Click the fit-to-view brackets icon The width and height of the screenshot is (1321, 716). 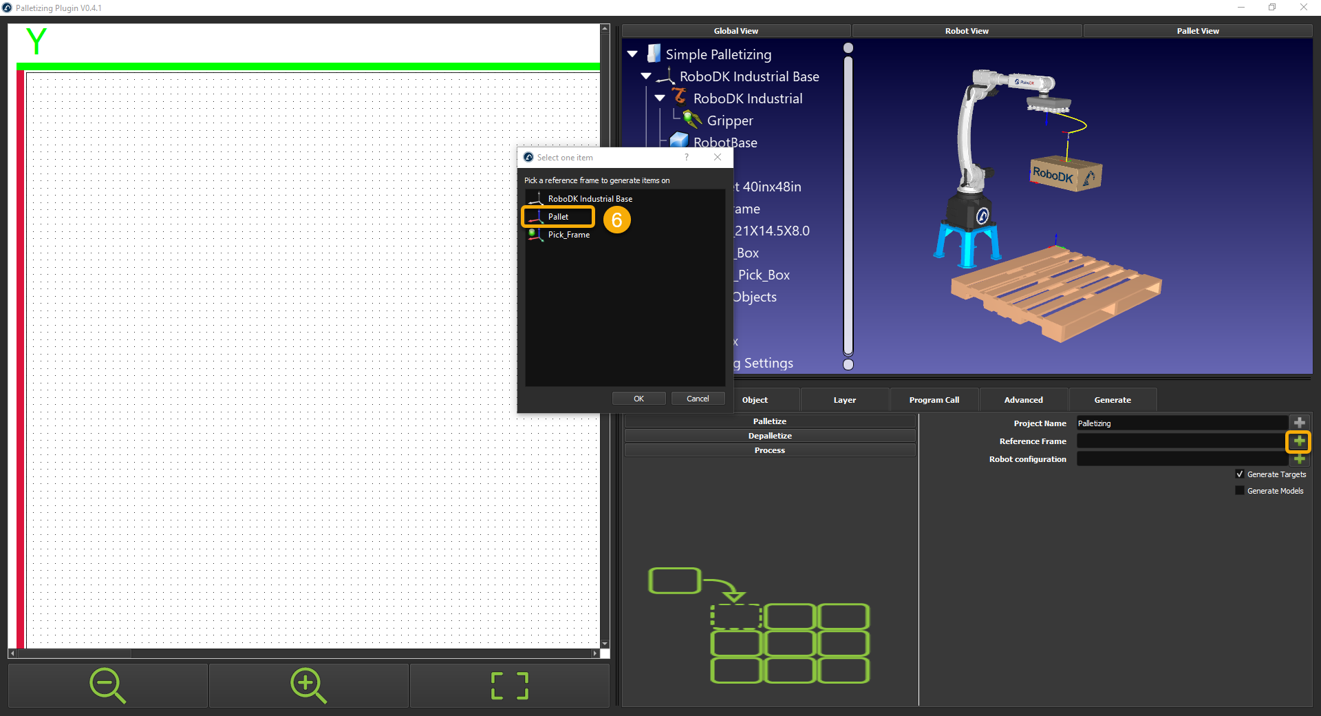pyautogui.click(x=509, y=686)
